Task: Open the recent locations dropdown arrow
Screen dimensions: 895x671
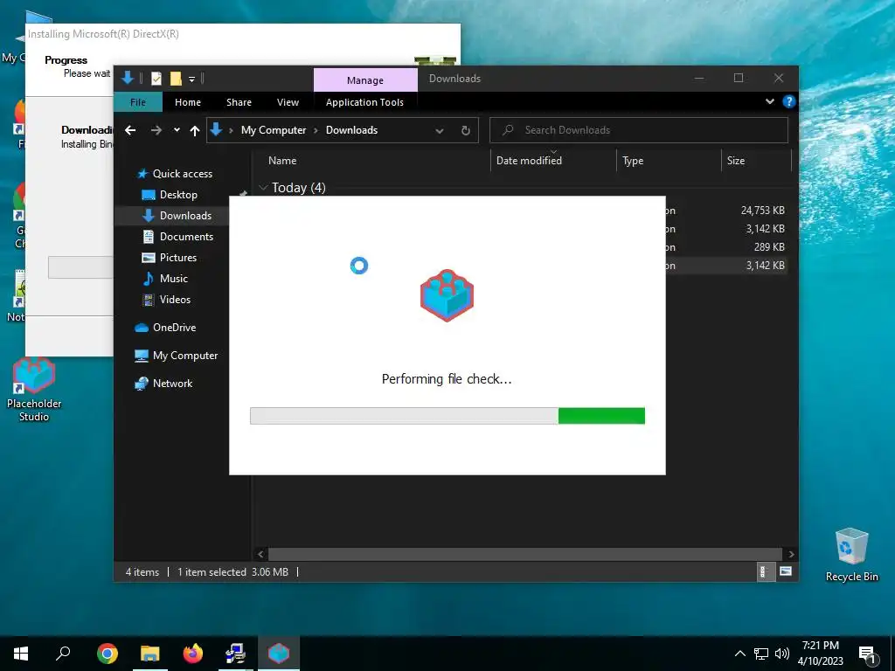Action: click(177, 130)
